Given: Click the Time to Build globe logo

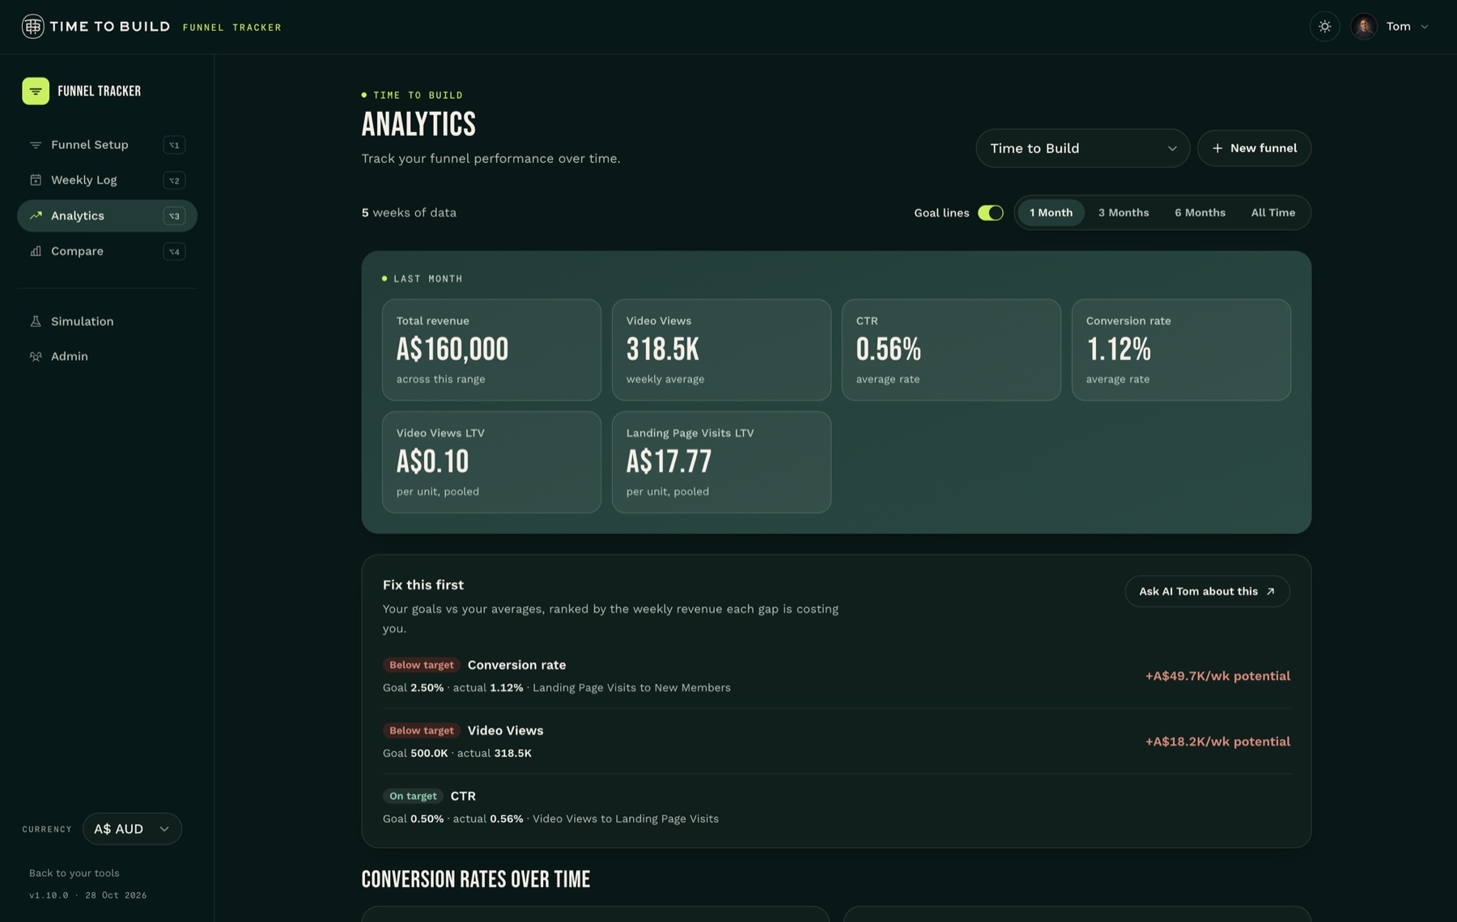Looking at the screenshot, I should tap(32, 27).
